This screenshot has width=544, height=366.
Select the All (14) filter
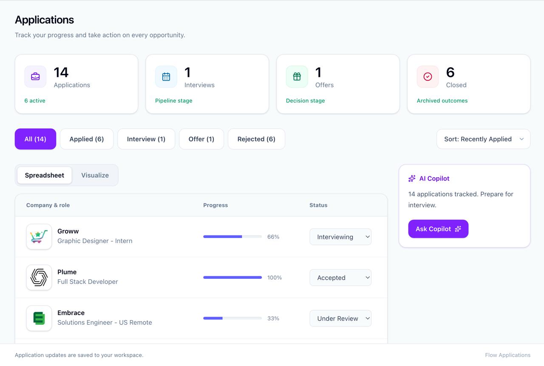[x=35, y=139]
